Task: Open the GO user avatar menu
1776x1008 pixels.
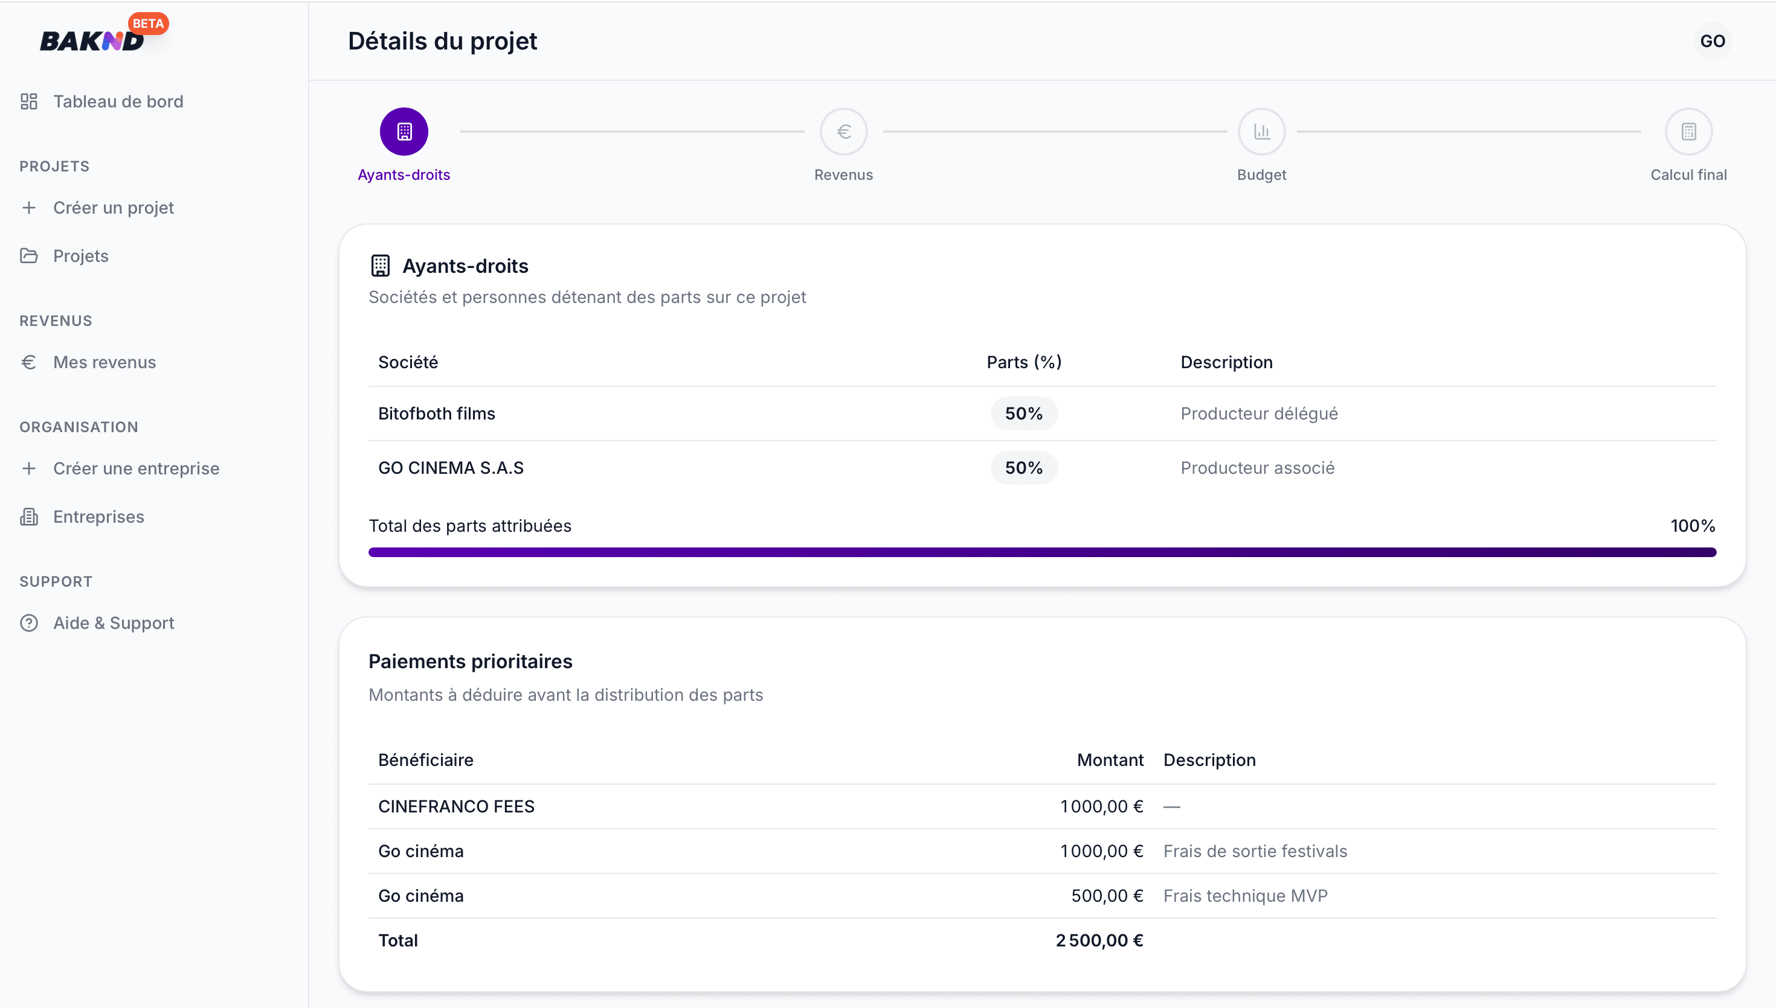Action: click(x=1713, y=41)
